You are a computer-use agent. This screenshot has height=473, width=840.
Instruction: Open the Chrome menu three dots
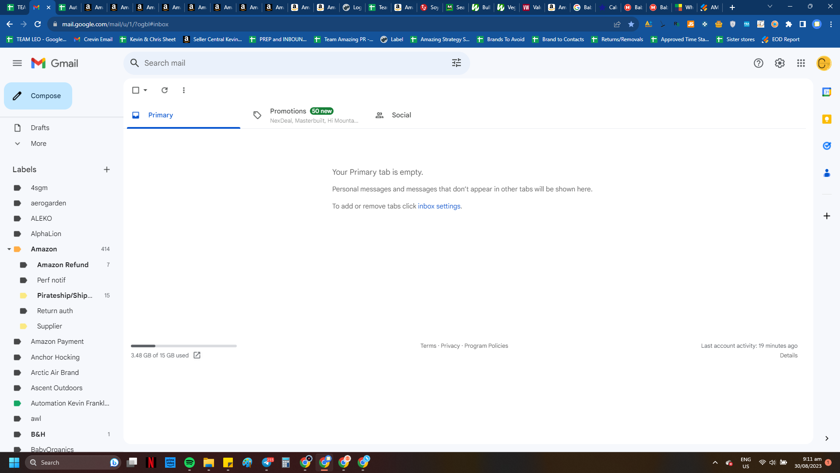[831, 24]
